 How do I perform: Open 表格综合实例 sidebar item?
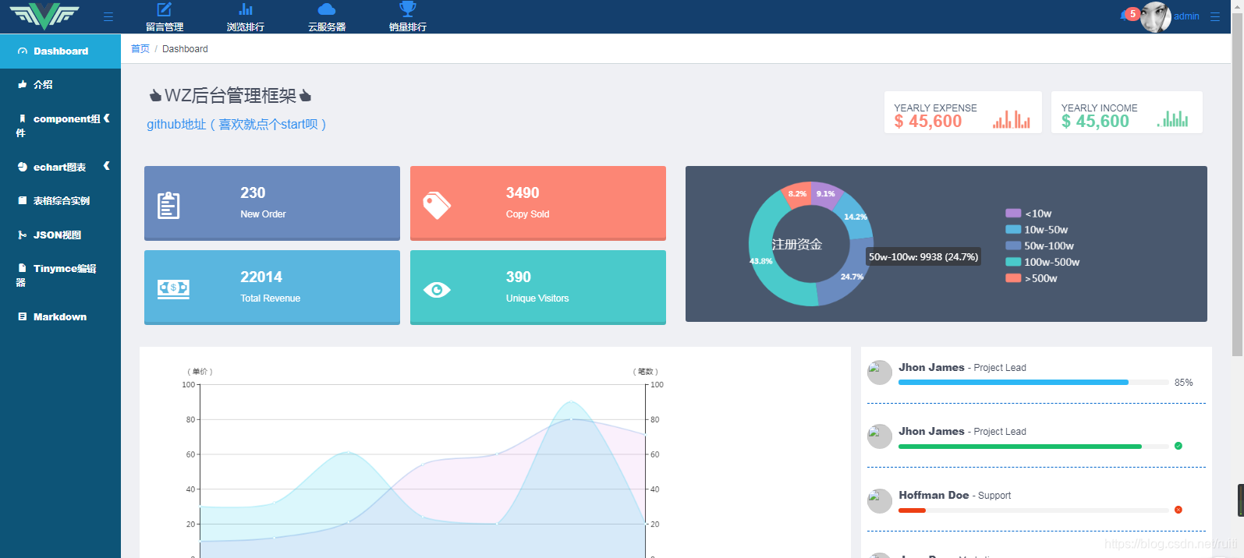(60, 201)
